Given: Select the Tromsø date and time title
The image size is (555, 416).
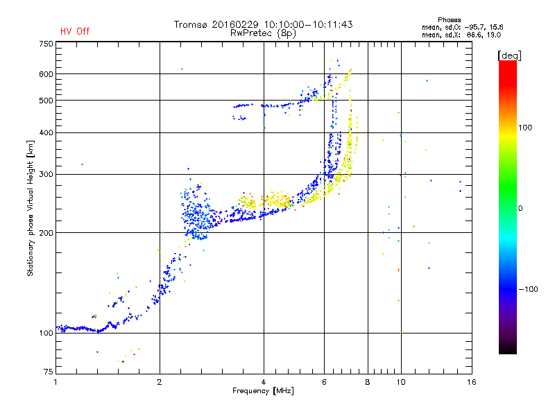Looking at the screenshot, I should [263, 24].
